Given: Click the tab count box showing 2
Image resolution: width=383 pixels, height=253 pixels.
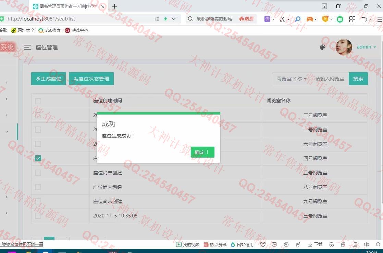Looking at the screenshot, I should 324,6.
